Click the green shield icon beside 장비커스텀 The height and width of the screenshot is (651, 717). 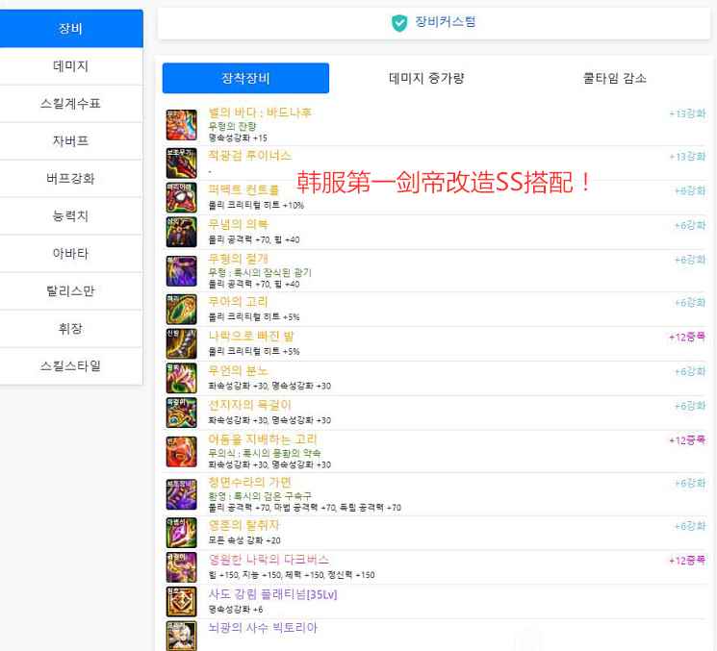coord(399,23)
